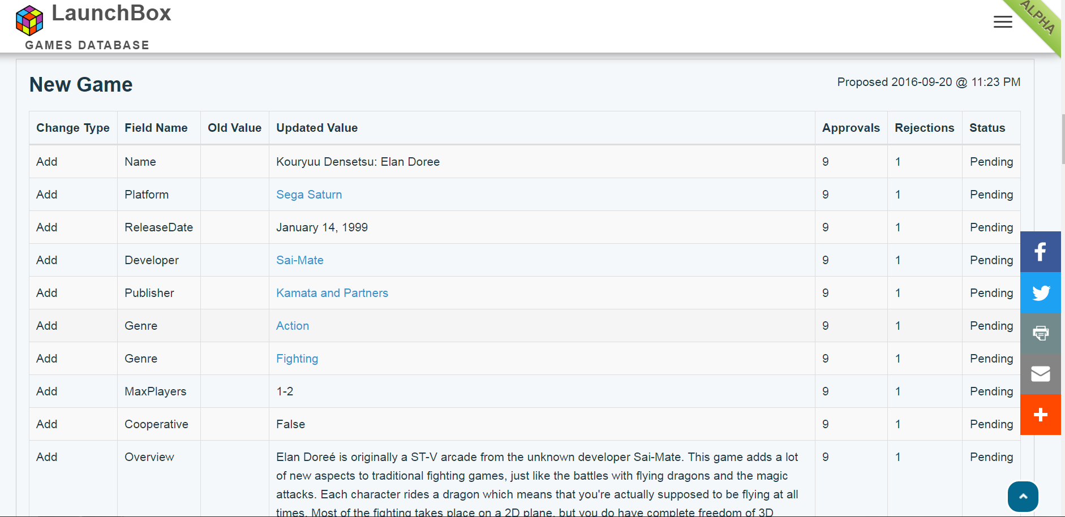This screenshot has width=1065, height=517.
Task: Click the LaunchBox cube logo
Action: pos(29,20)
